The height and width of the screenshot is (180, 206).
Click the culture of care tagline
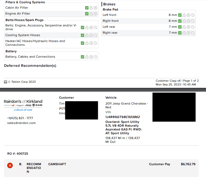(x=23, y=110)
